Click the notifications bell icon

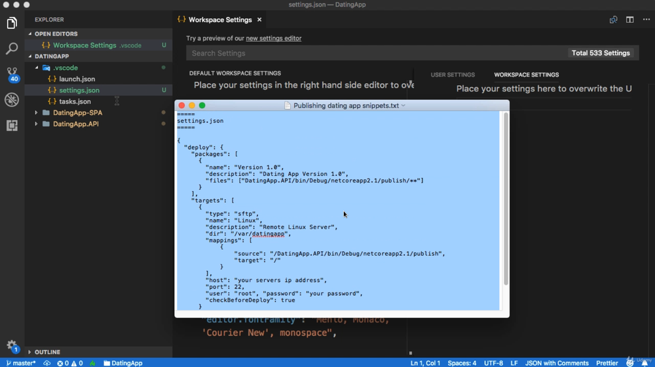[645, 363]
